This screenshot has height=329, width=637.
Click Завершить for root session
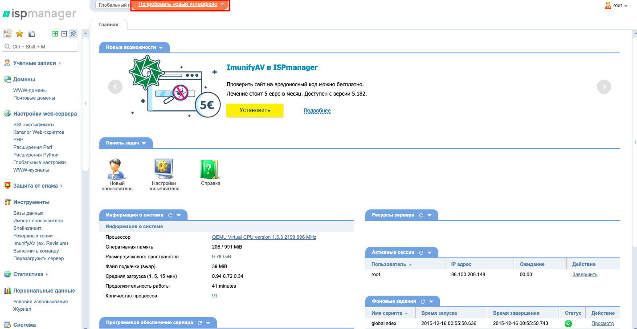[585, 274]
